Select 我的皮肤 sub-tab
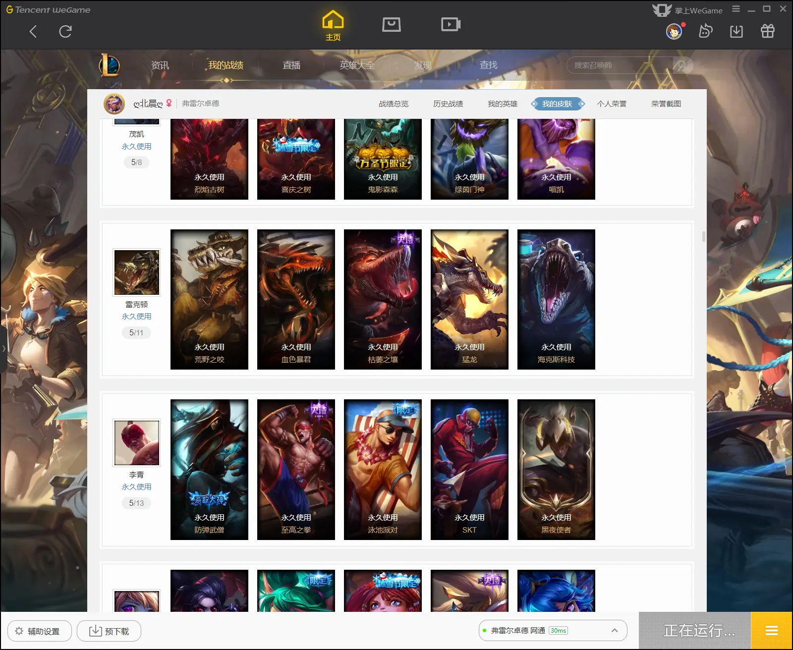 coord(558,104)
